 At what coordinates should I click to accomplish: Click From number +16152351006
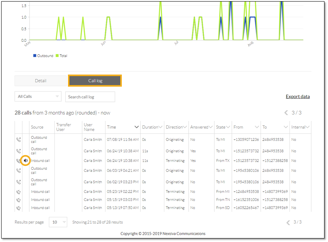[246, 200]
